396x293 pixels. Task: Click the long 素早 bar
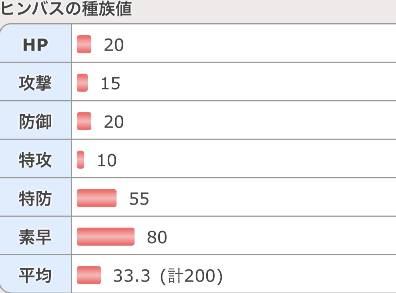point(106,236)
